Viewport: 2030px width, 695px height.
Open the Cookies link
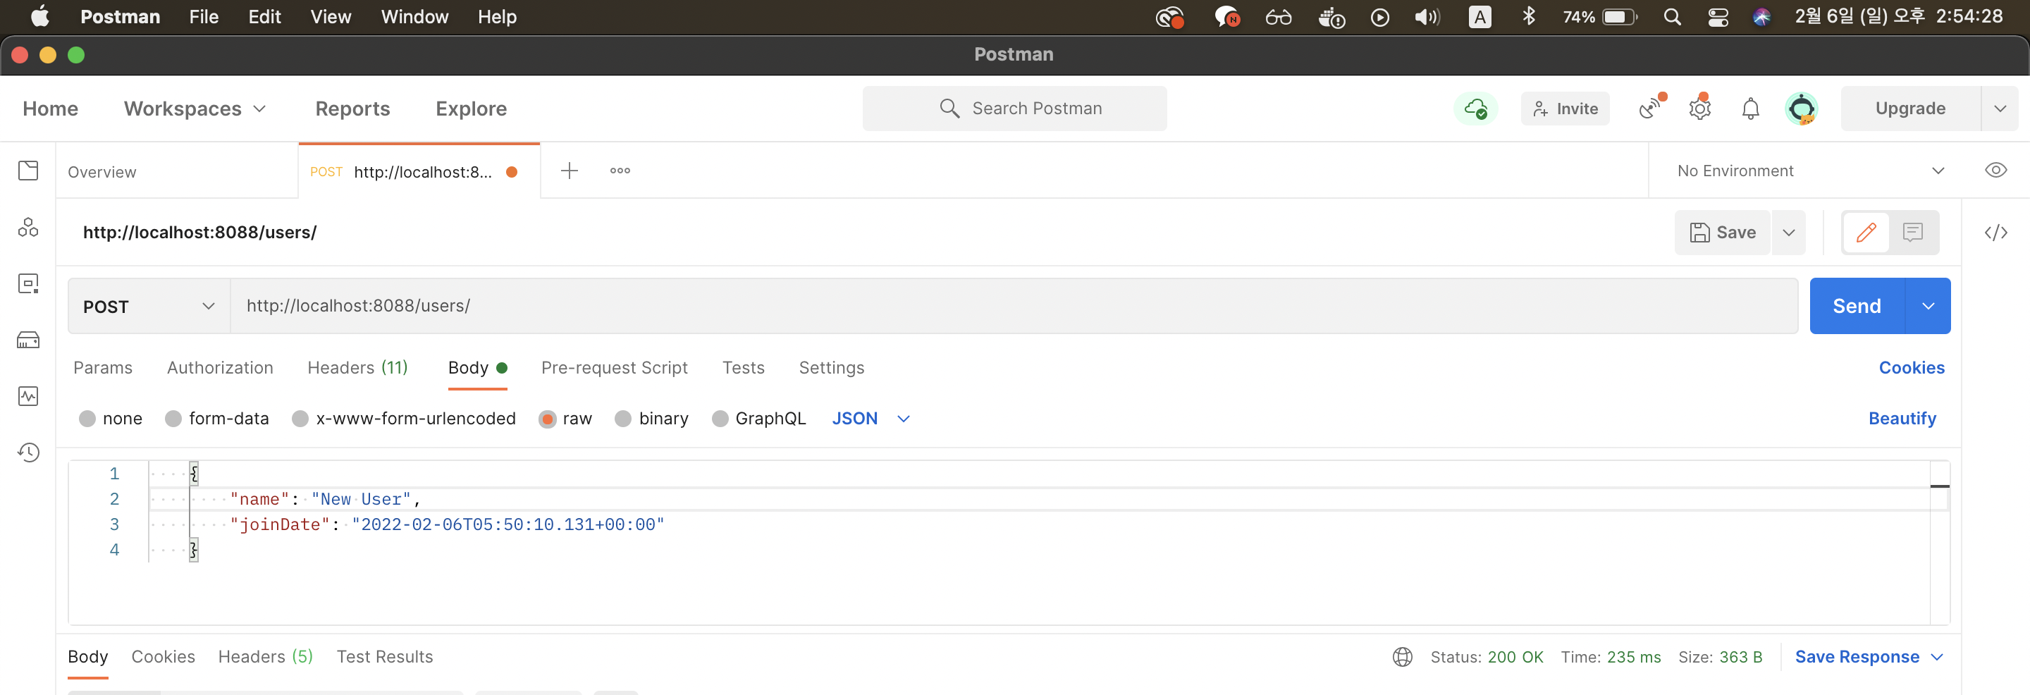pos(1911,367)
